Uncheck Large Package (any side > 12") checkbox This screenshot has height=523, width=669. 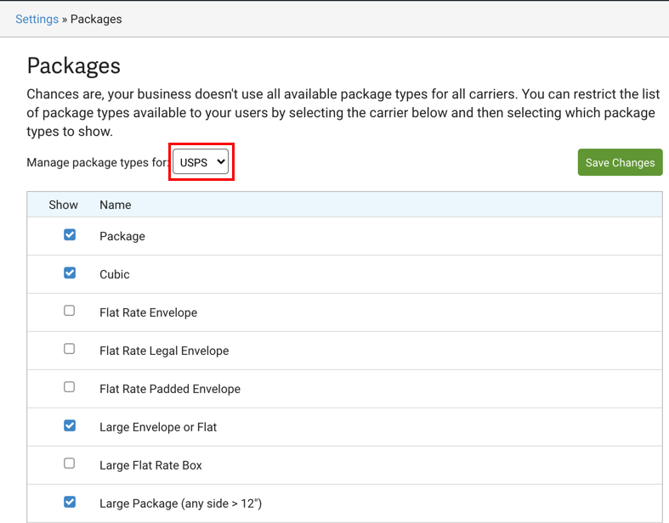(x=70, y=502)
